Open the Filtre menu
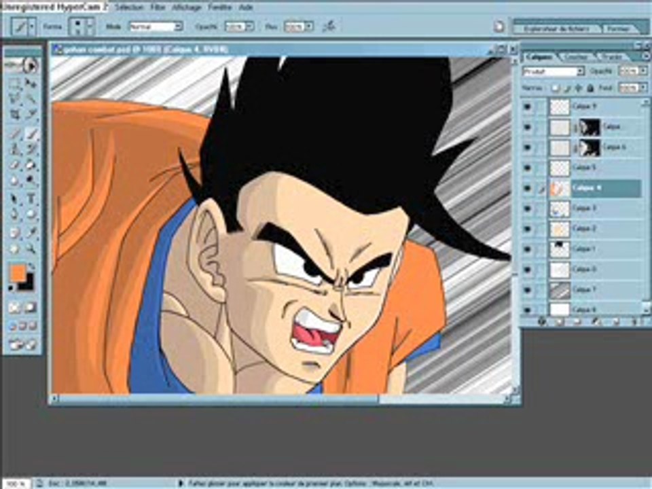 [158, 7]
